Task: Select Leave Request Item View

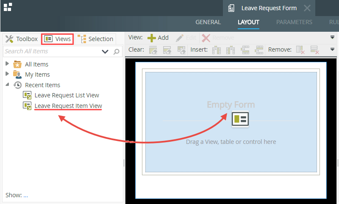Action: [68, 106]
